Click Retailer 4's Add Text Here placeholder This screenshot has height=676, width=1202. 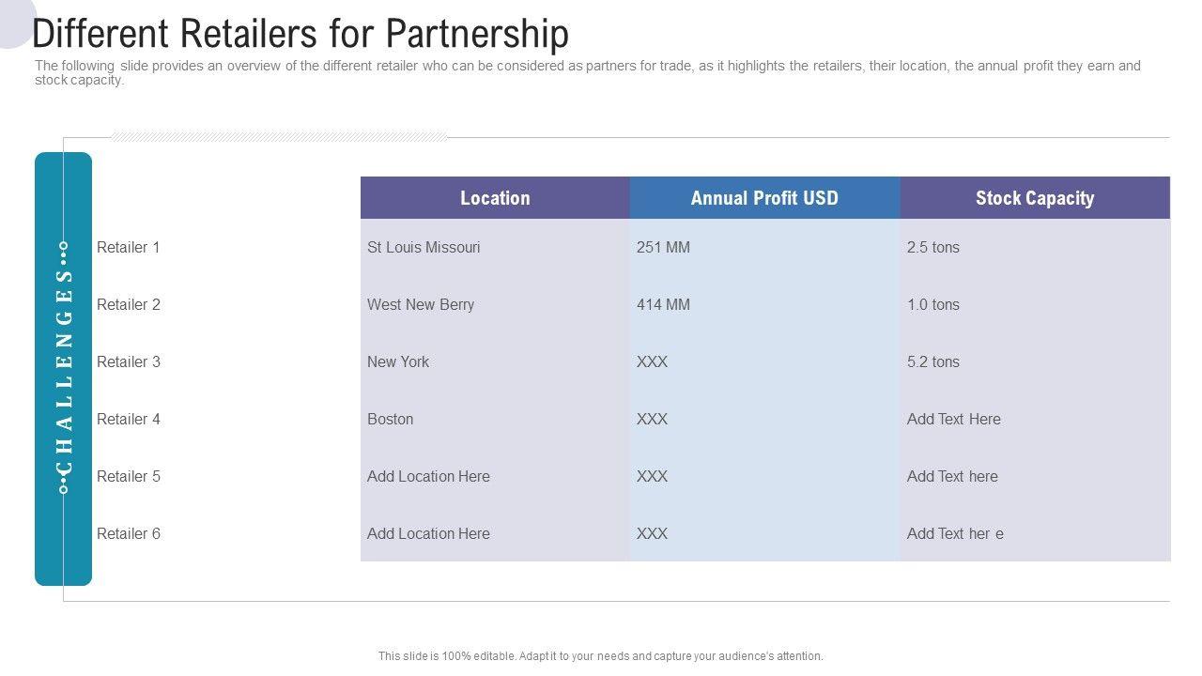click(954, 420)
